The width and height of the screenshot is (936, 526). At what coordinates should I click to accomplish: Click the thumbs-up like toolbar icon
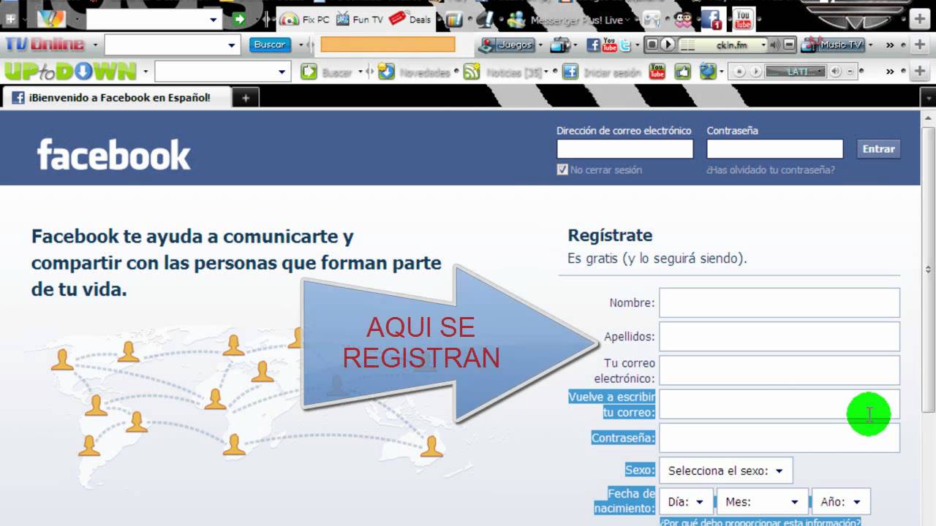pyautogui.click(x=682, y=72)
